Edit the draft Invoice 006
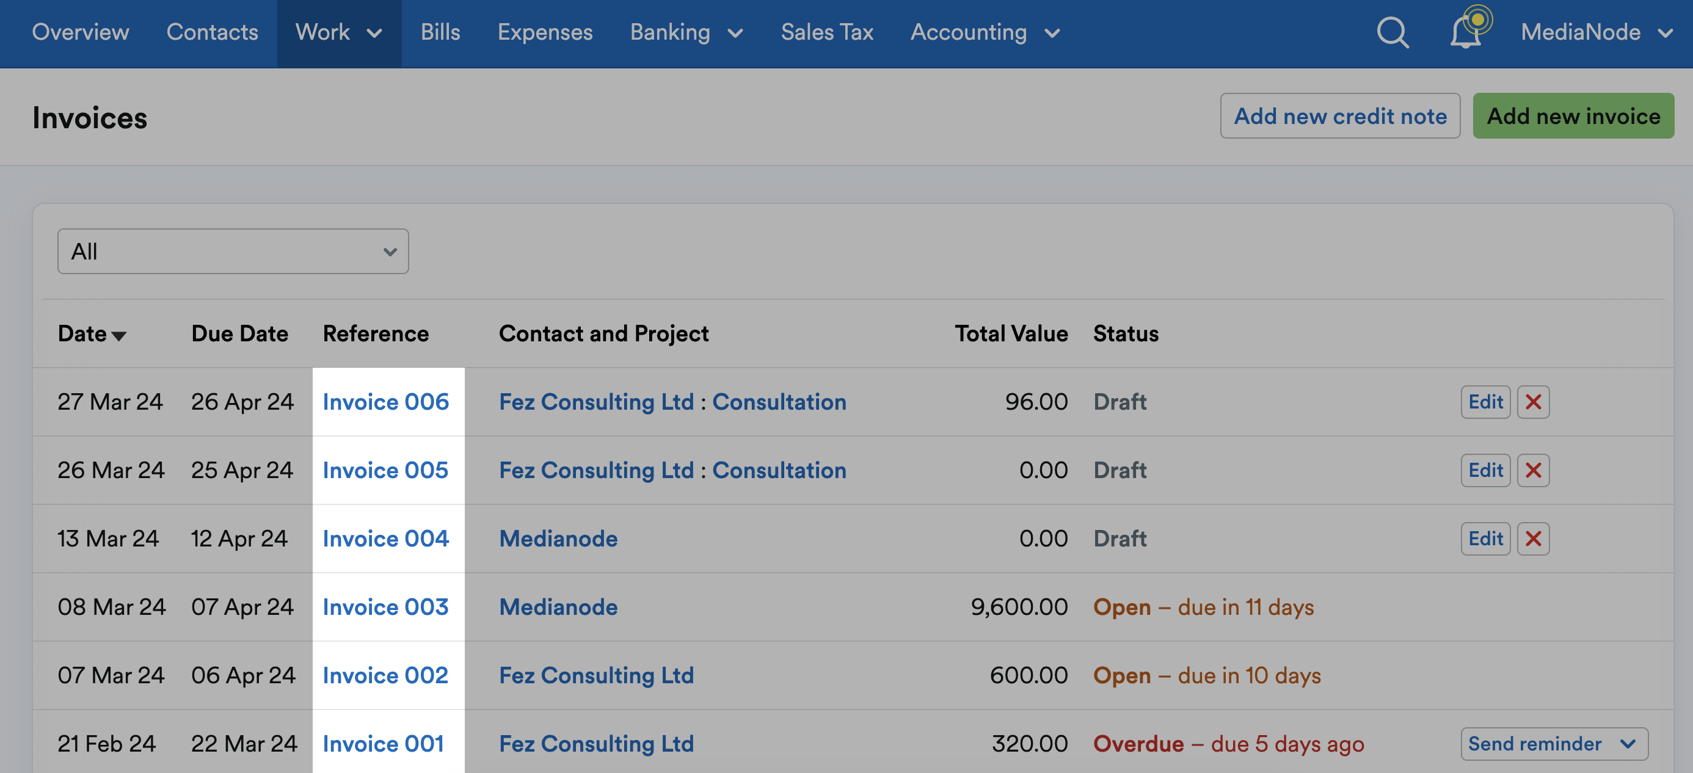 [x=1485, y=402]
